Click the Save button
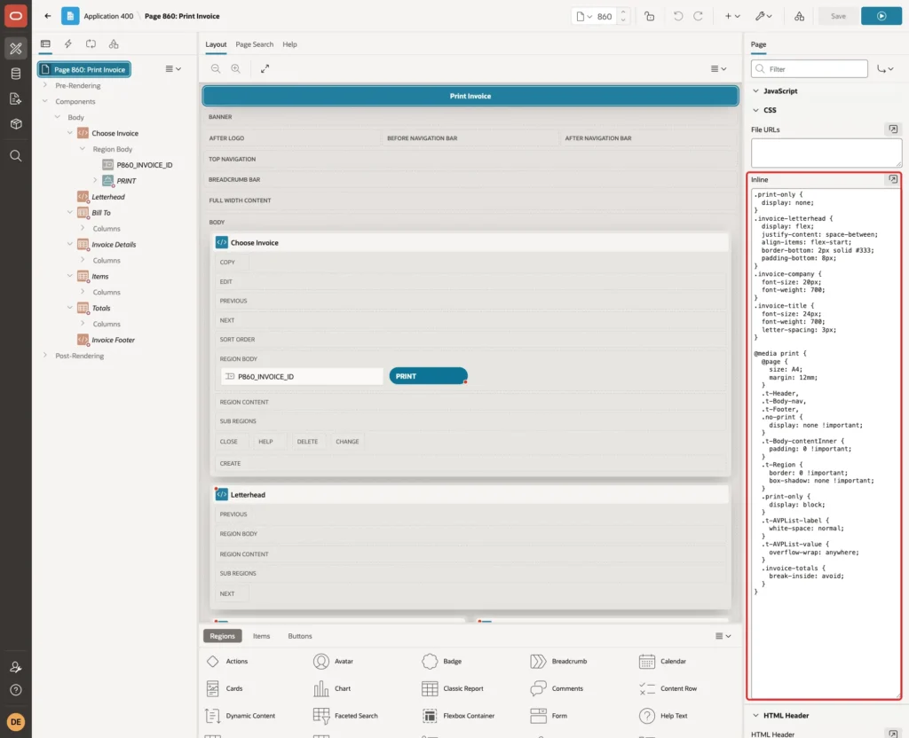The image size is (909, 738). (838, 16)
